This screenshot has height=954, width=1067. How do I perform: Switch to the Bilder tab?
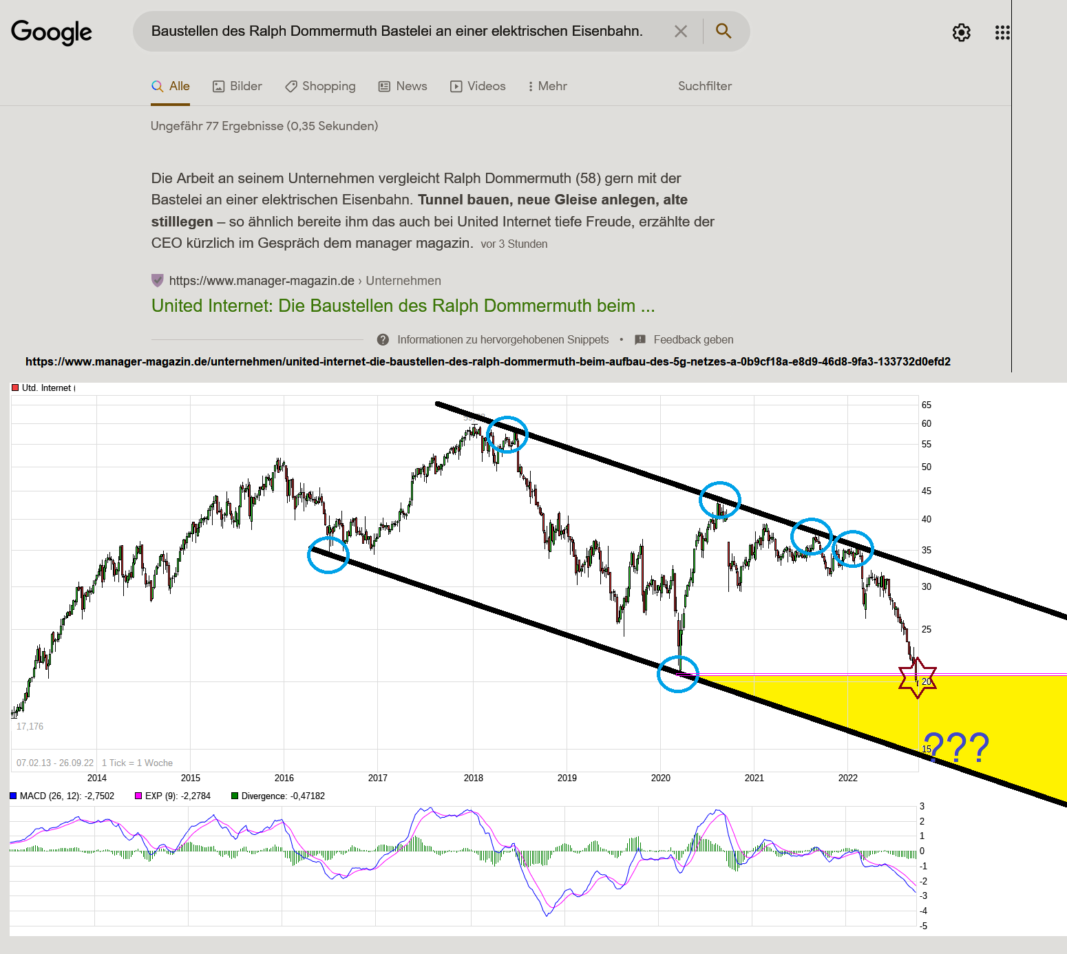point(237,86)
